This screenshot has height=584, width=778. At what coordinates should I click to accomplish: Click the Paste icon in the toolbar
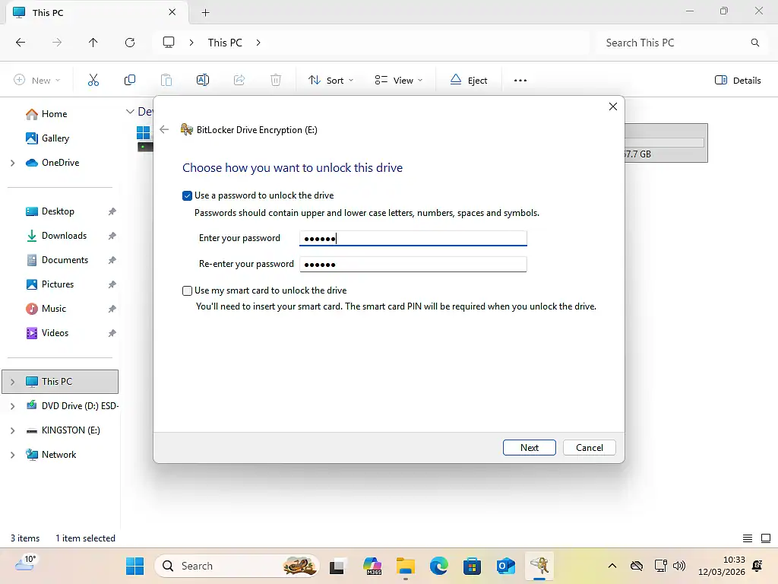(x=166, y=80)
